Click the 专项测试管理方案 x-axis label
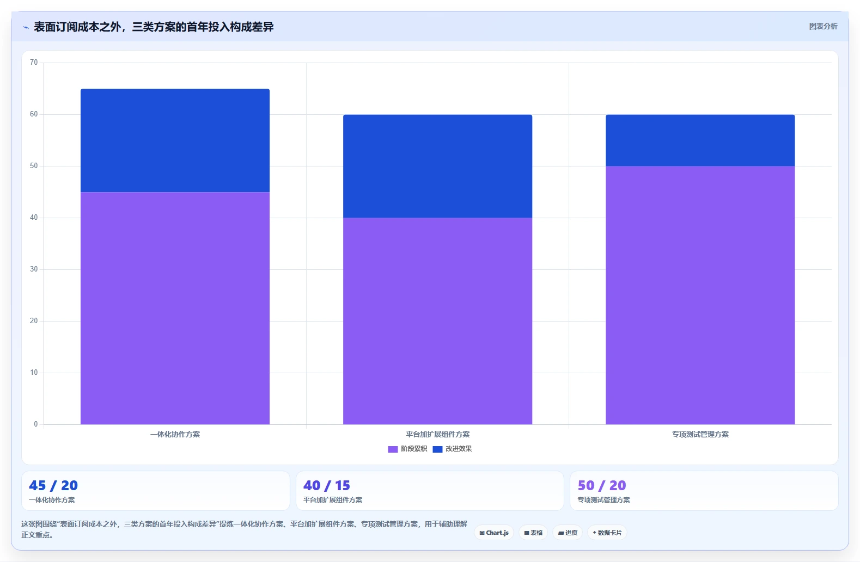This screenshot has height=562, width=860. 700,434
